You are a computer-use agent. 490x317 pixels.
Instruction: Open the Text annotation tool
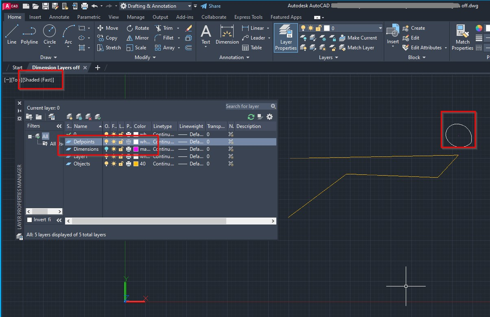point(206,35)
